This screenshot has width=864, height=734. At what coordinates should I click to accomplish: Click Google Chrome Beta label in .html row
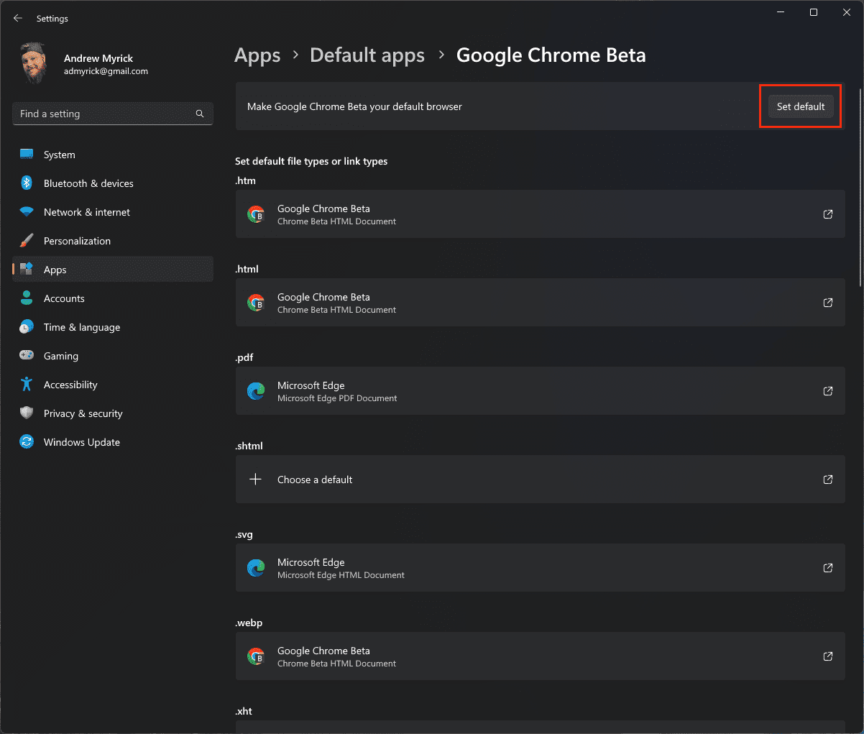[x=323, y=297]
